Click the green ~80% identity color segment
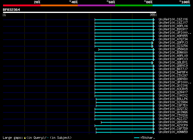The height and width of the screenshot is (140, 193). pyautogui.click(x=134, y=5)
